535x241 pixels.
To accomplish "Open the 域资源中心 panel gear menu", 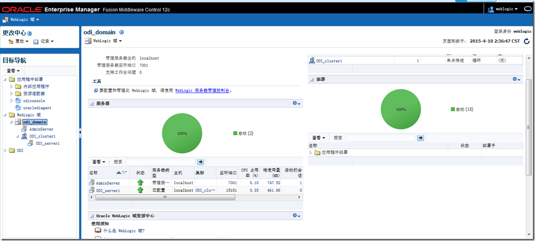I will click(x=296, y=215).
